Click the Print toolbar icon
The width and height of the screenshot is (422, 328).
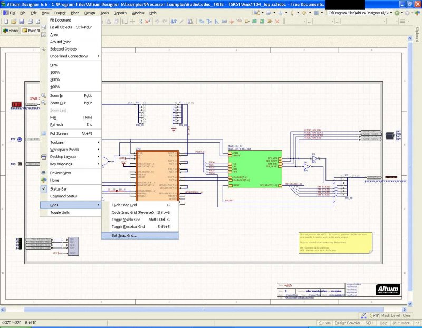(x=30, y=22)
